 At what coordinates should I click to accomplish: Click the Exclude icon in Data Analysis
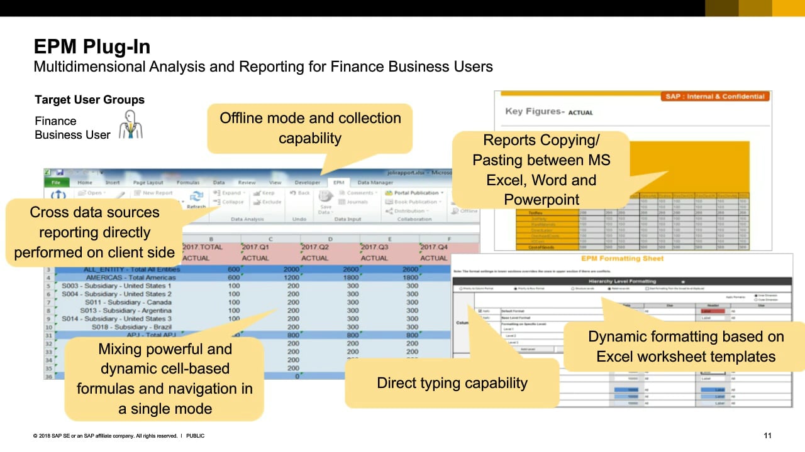tap(257, 202)
